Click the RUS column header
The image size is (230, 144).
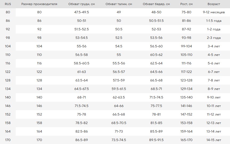pos(8,4)
